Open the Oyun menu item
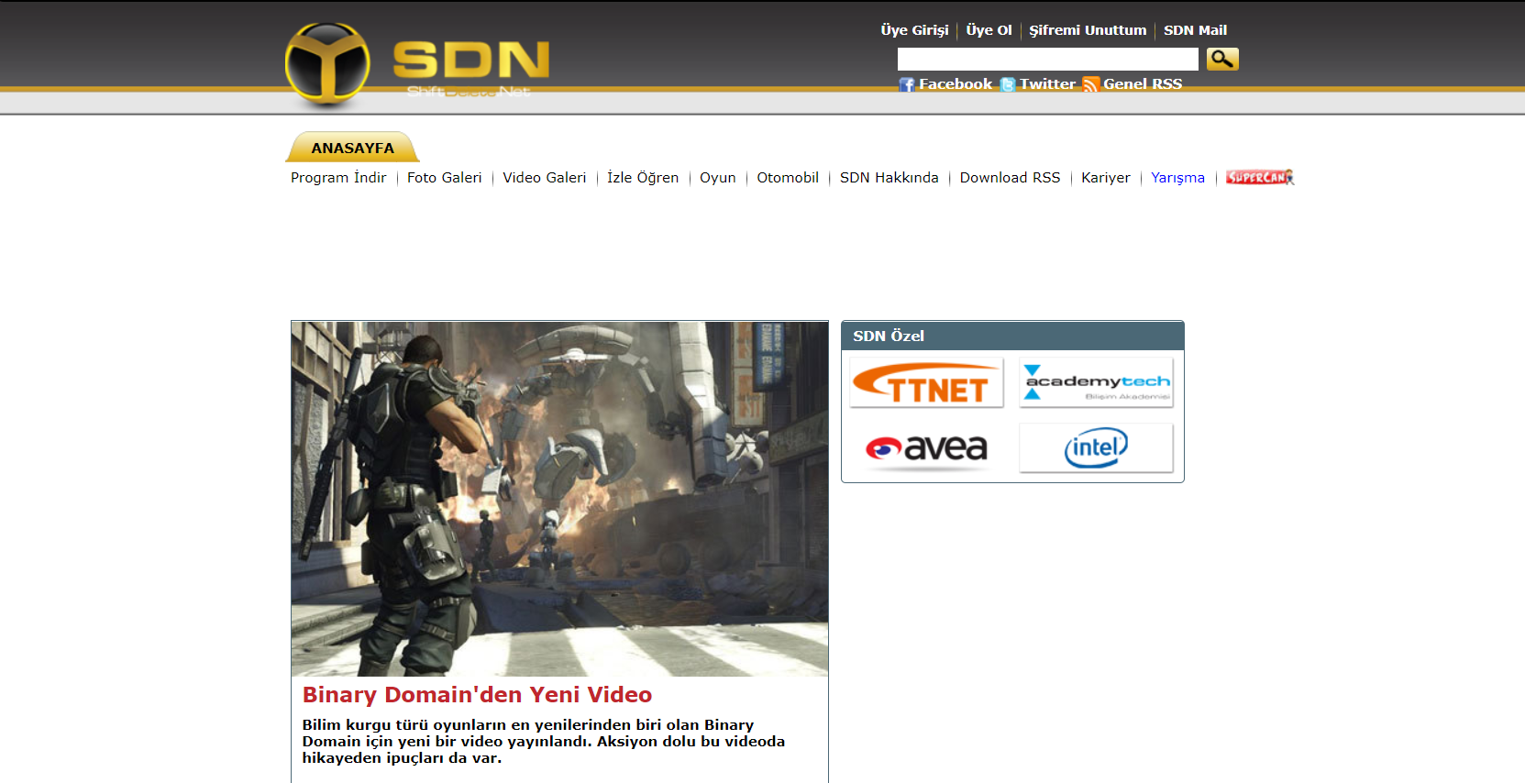 pos(718,178)
